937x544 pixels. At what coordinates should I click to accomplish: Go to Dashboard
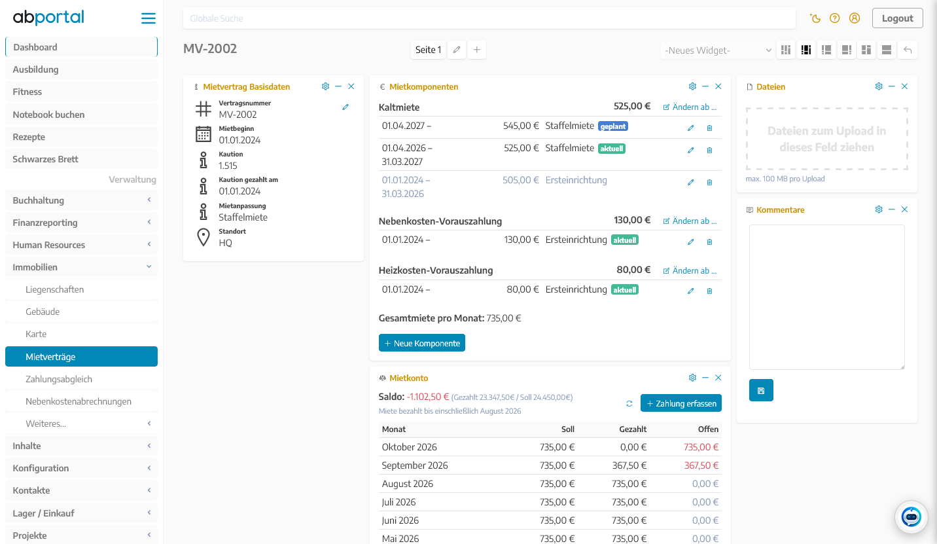click(81, 47)
